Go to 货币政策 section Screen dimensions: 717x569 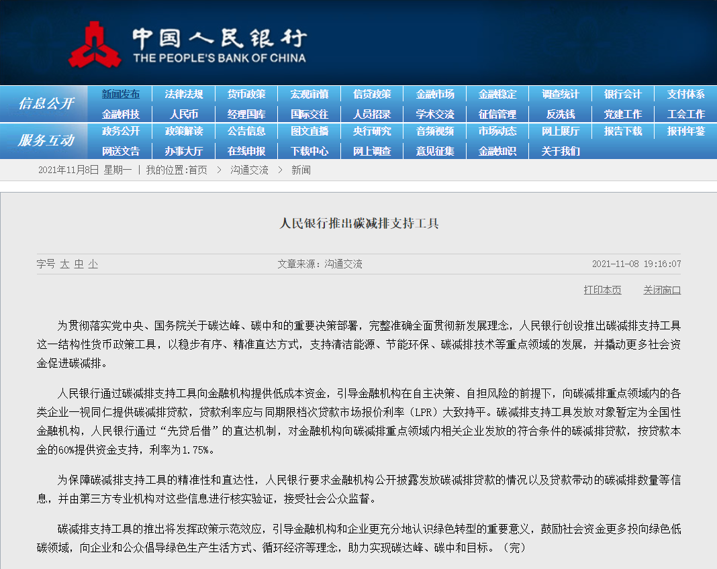[x=246, y=94]
